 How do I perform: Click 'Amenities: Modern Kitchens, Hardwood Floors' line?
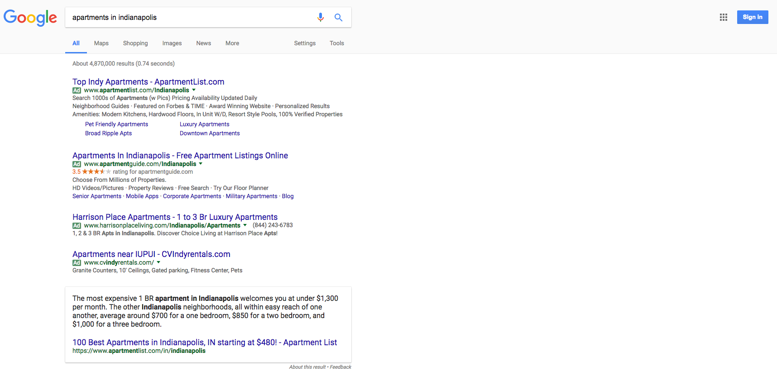[x=207, y=114]
